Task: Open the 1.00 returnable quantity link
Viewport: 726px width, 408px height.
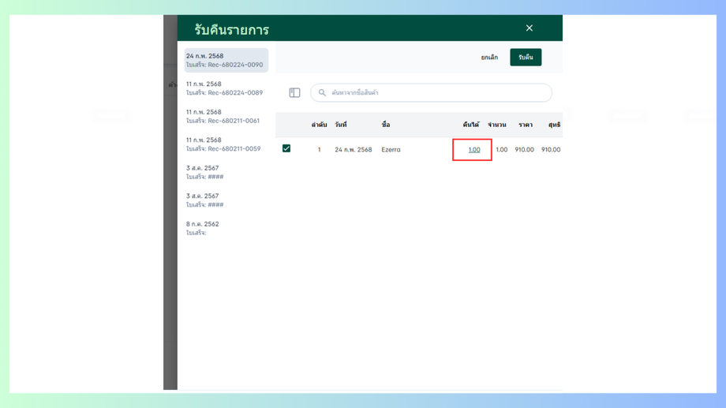Action: (474, 150)
